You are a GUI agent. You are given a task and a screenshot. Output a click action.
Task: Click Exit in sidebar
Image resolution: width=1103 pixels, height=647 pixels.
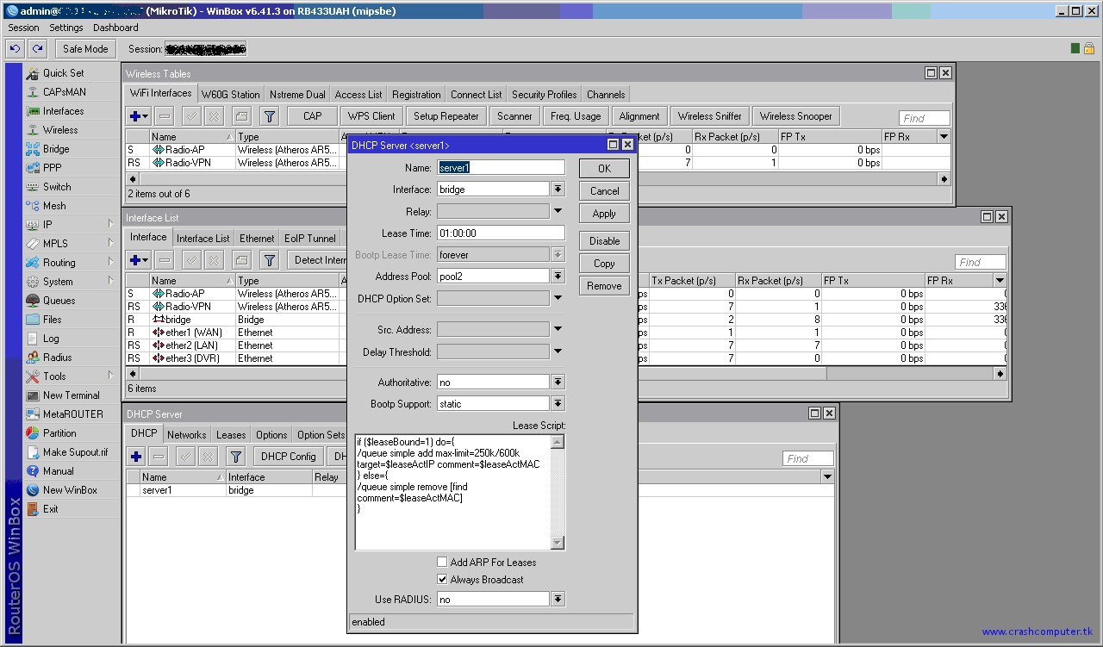[x=50, y=509]
